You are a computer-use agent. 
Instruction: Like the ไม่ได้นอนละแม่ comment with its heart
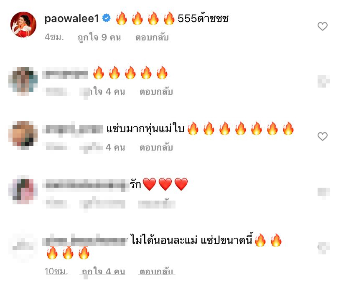tap(323, 248)
